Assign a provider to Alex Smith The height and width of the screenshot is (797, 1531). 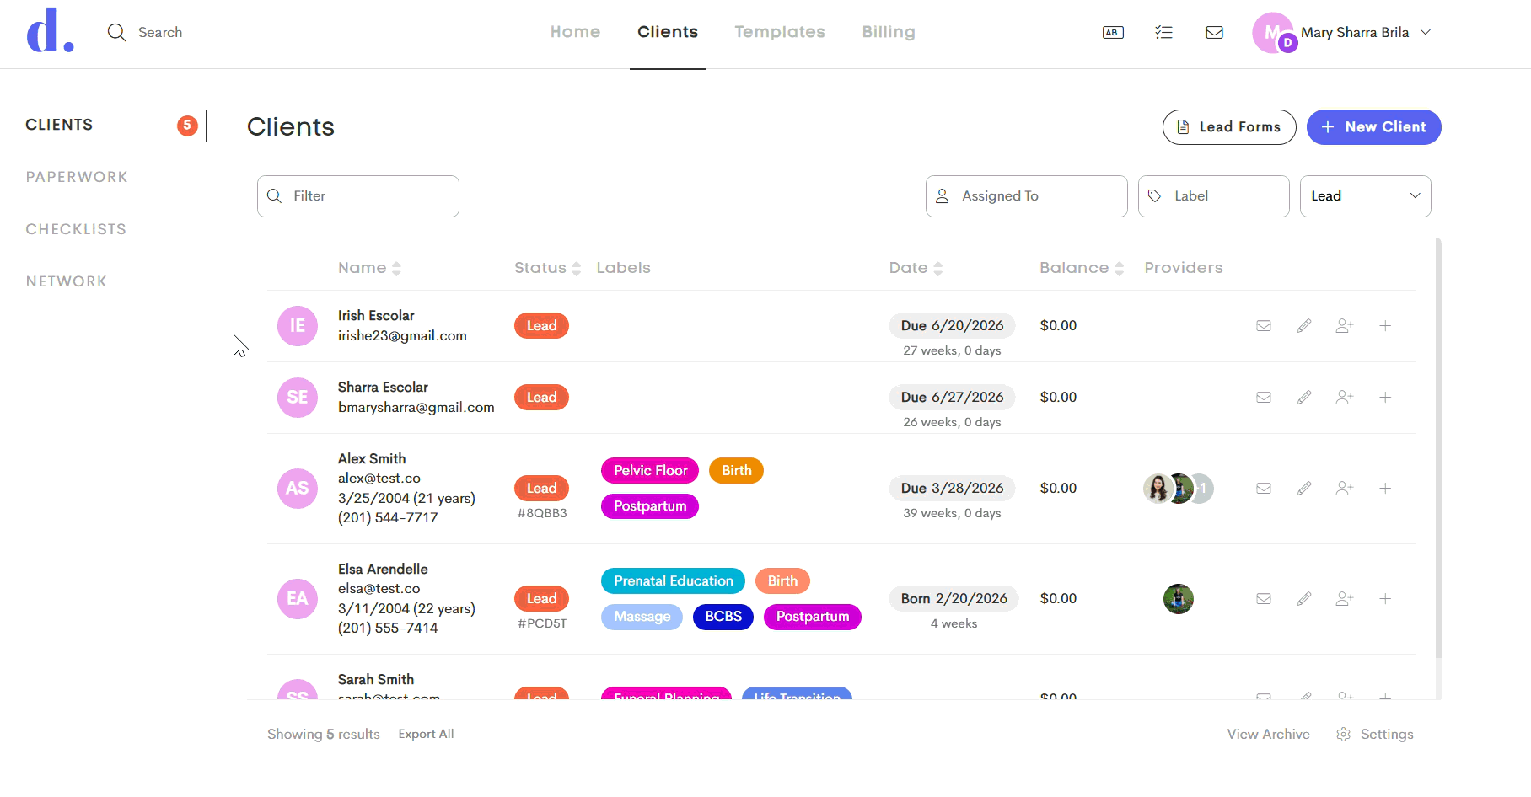click(1345, 489)
